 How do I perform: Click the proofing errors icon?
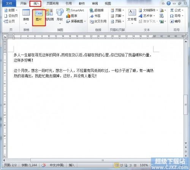[44, 165]
